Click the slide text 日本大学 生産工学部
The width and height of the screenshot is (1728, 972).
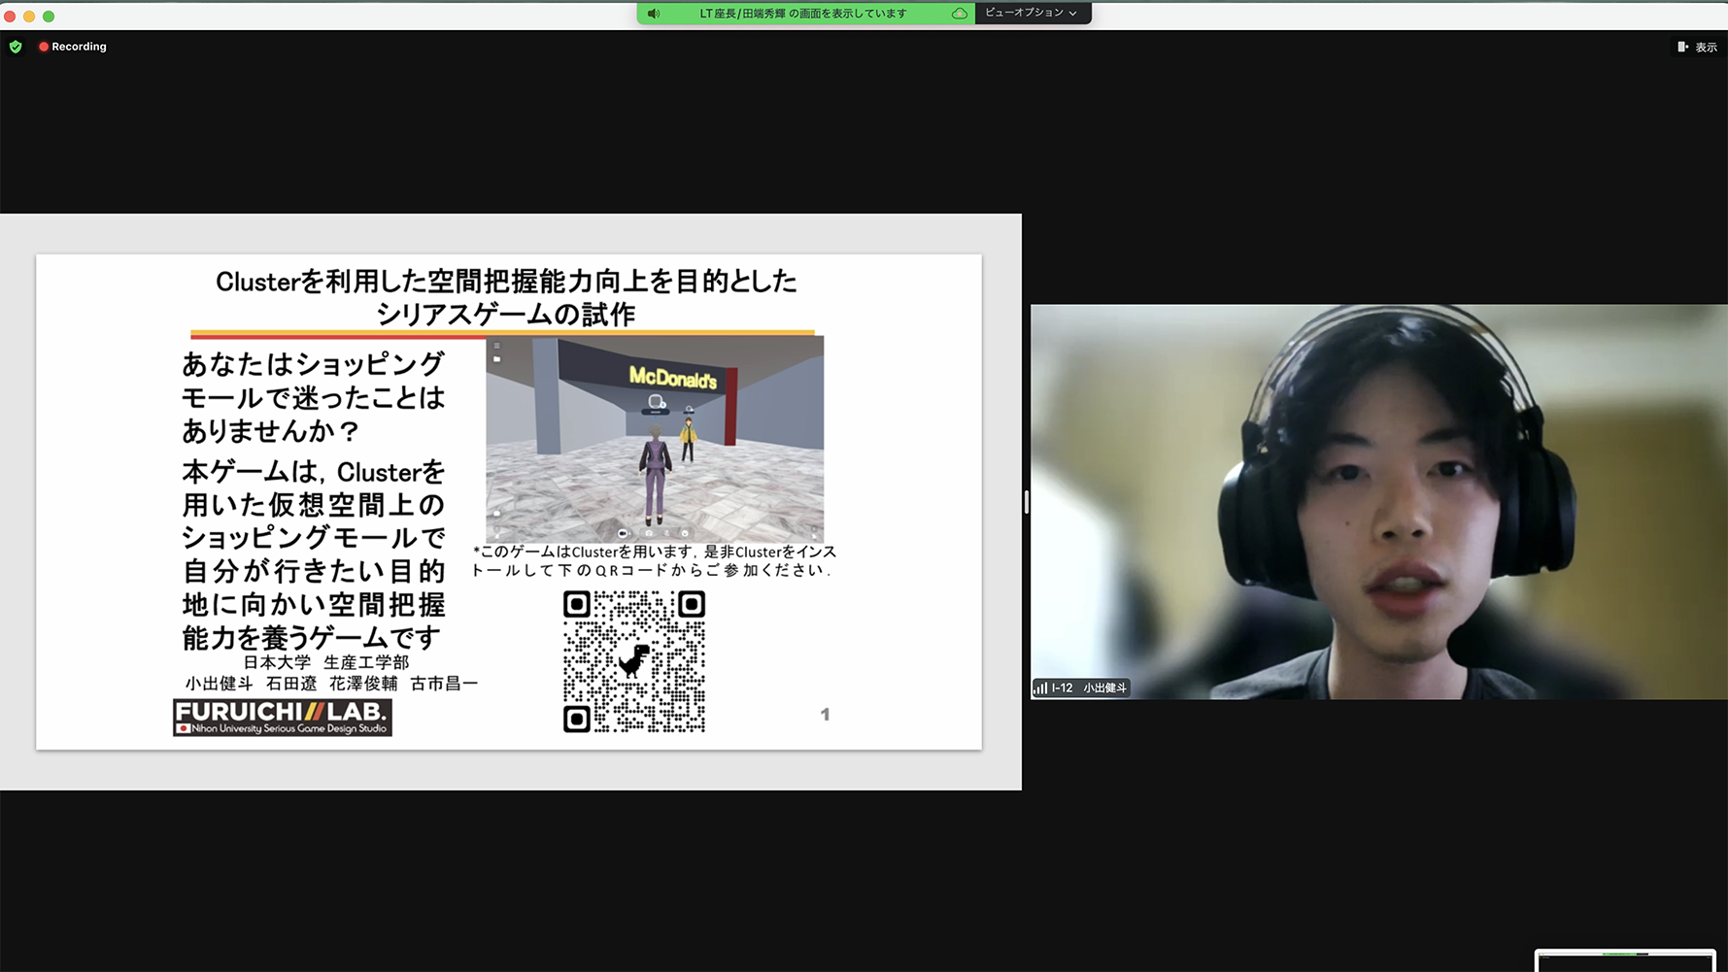326,662
